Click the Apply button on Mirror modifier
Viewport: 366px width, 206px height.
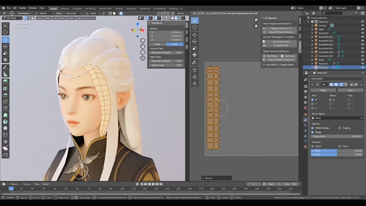323,90
